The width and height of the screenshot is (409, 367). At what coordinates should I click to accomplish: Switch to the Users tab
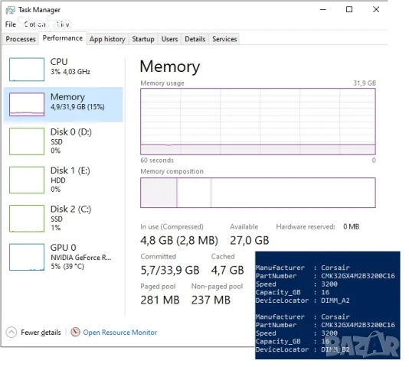pyautogui.click(x=169, y=39)
